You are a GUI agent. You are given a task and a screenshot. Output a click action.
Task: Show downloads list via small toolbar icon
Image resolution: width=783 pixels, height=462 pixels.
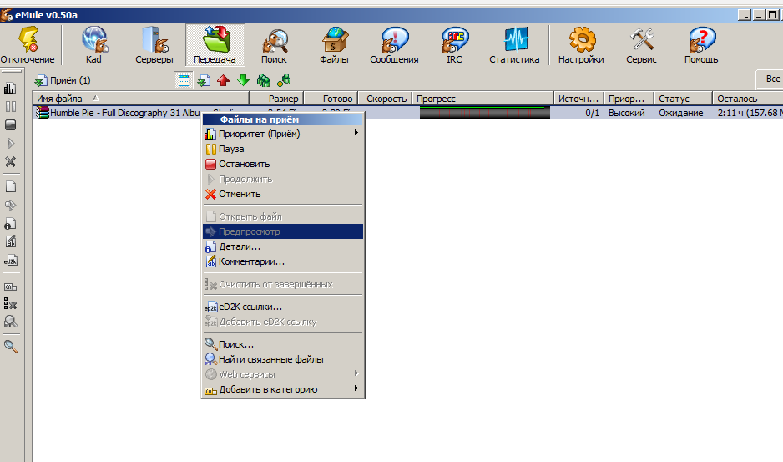click(x=203, y=80)
